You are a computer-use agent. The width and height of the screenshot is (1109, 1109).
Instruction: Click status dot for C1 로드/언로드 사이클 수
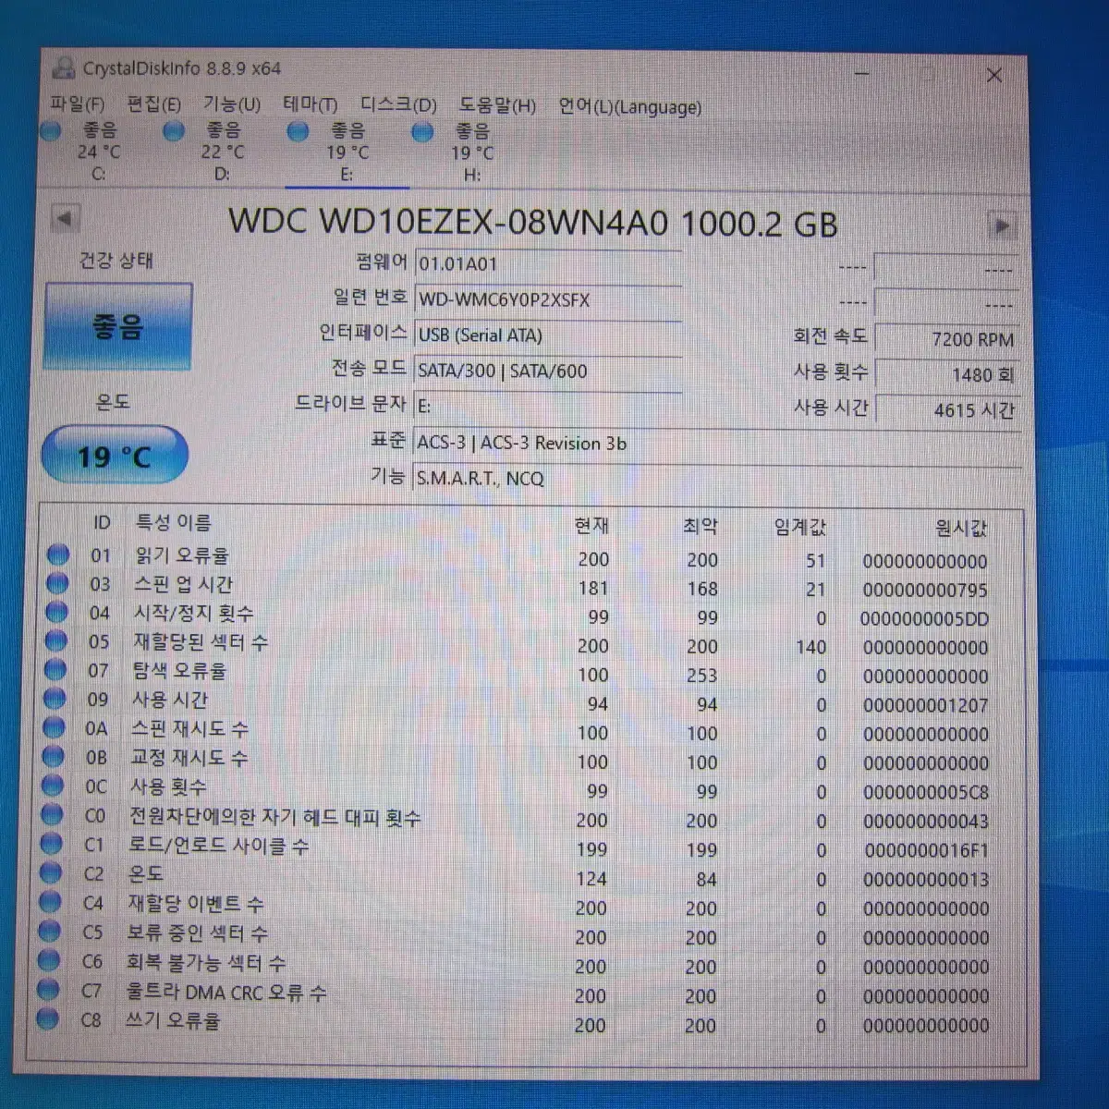pos(51,844)
